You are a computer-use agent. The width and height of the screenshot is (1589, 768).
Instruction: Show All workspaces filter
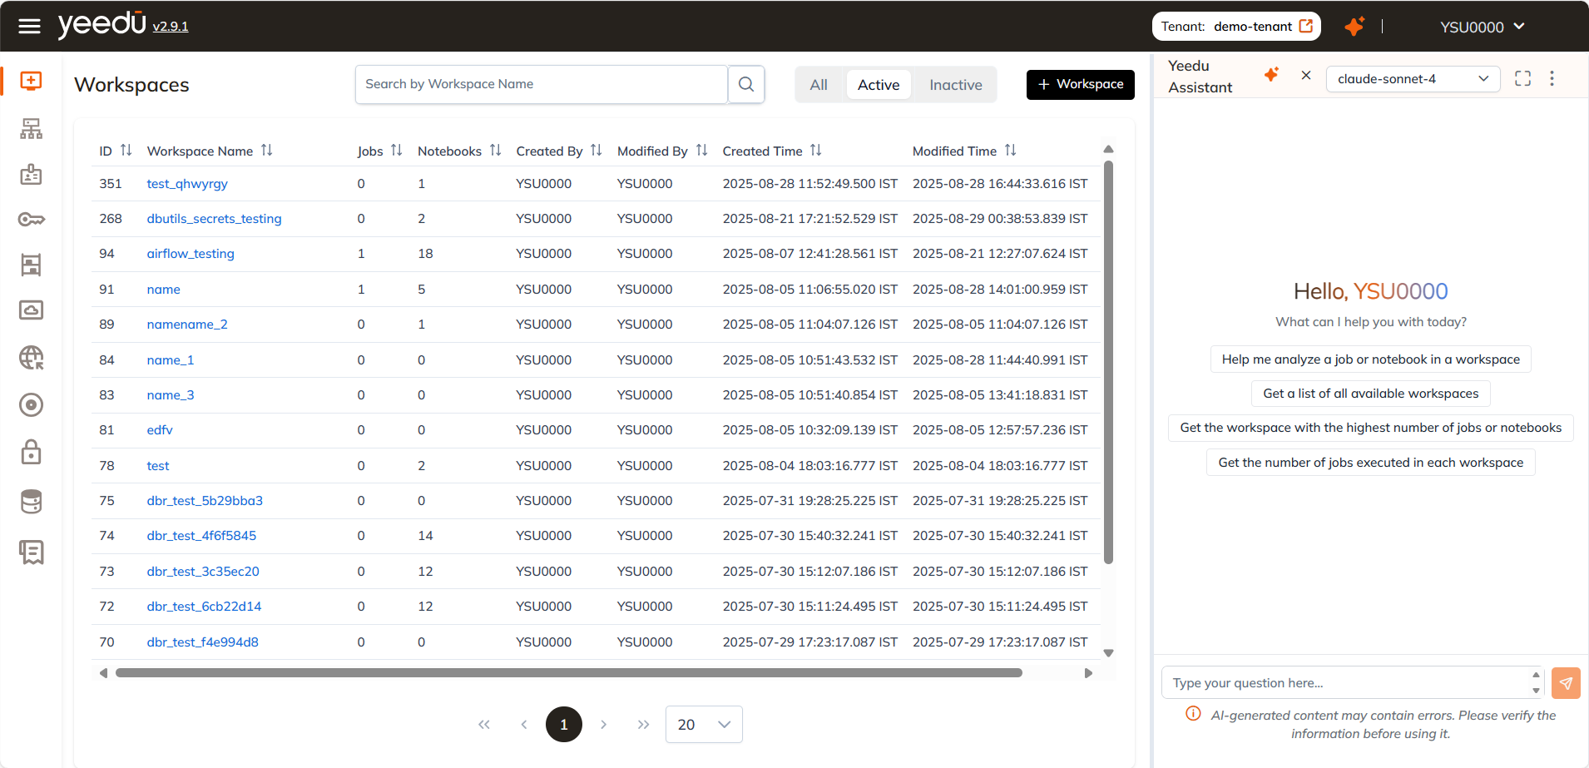tap(819, 85)
